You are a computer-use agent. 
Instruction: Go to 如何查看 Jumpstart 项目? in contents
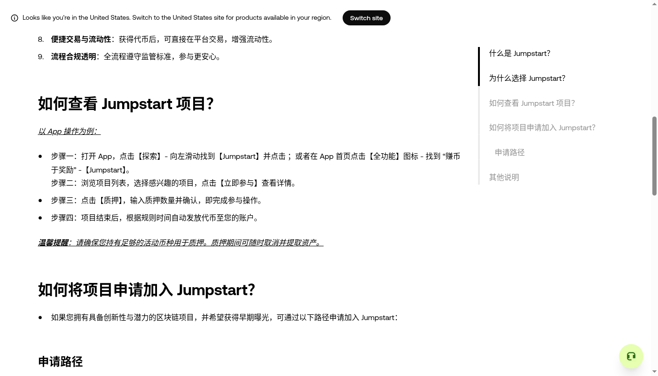pyautogui.click(x=532, y=103)
